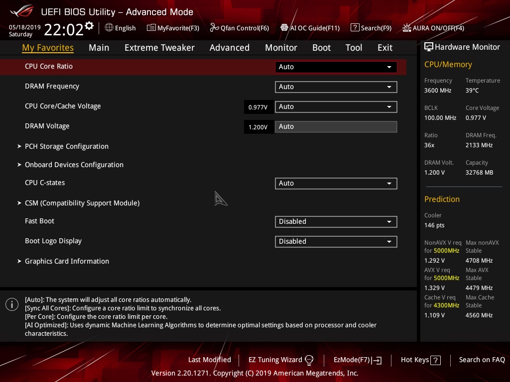Click the 4708 MHz Max nonAVX value

(479, 261)
